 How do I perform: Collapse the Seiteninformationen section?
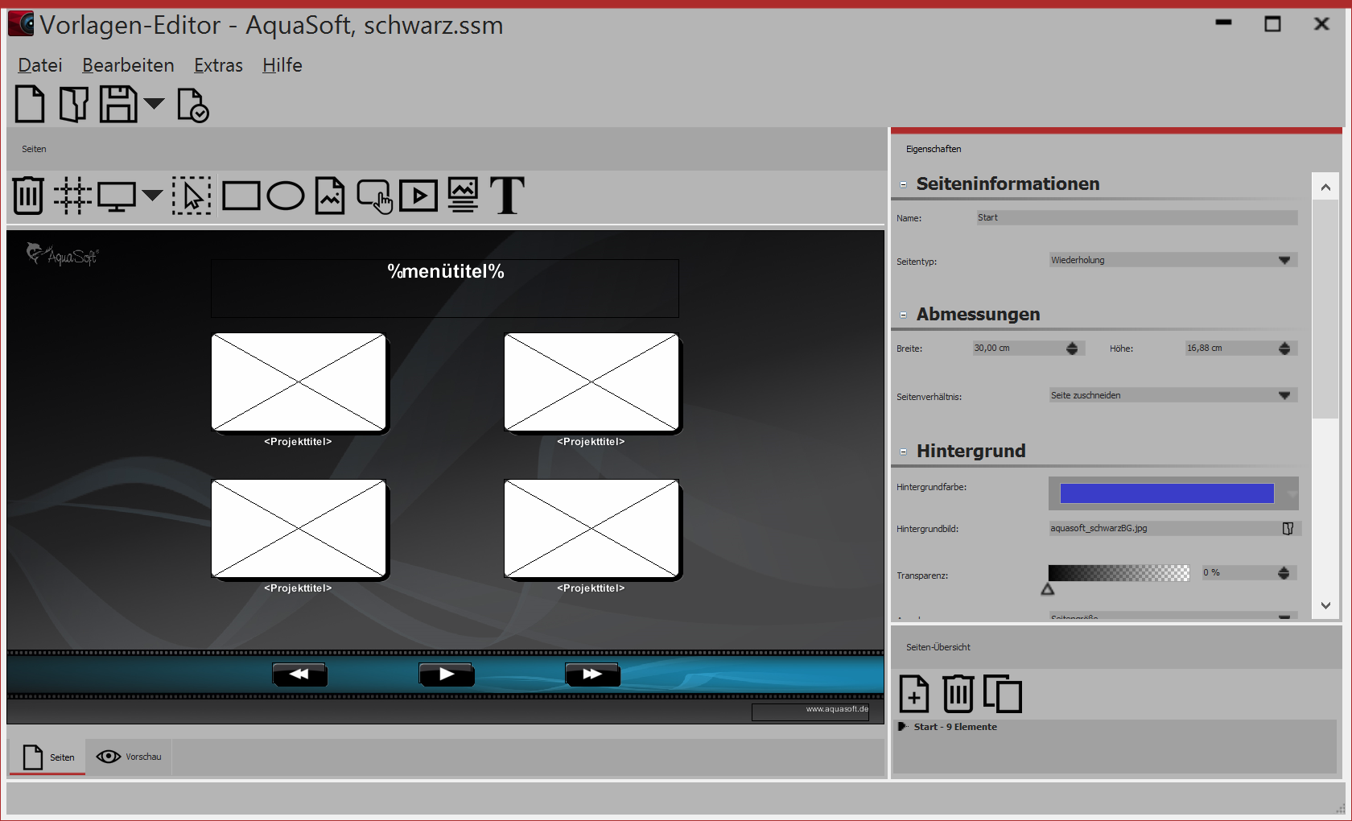(902, 184)
